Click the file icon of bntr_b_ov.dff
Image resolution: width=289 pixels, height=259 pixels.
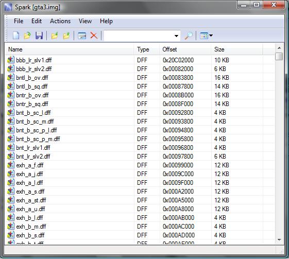click(x=11, y=95)
